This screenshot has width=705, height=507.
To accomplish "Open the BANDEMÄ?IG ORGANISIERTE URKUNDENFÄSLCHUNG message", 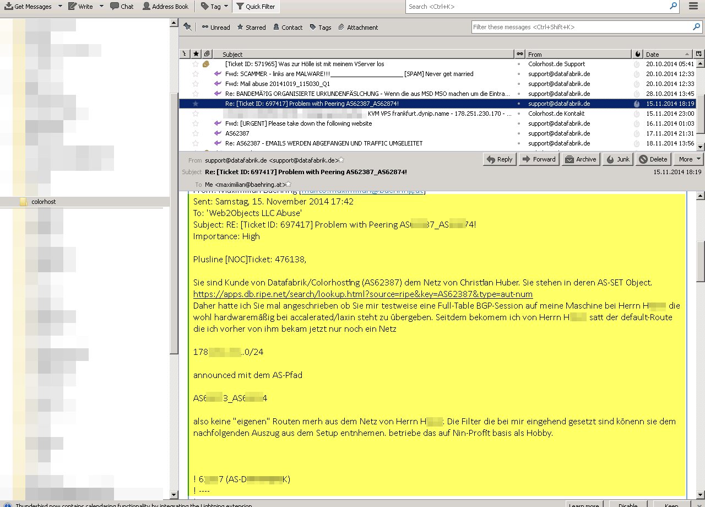I will pos(368,94).
